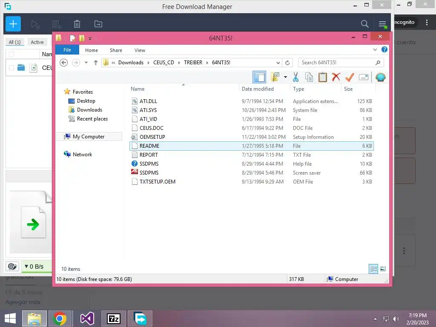The width and height of the screenshot is (436, 327).
Task: Select the OEMSETUP file
Action: [x=251, y=137]
